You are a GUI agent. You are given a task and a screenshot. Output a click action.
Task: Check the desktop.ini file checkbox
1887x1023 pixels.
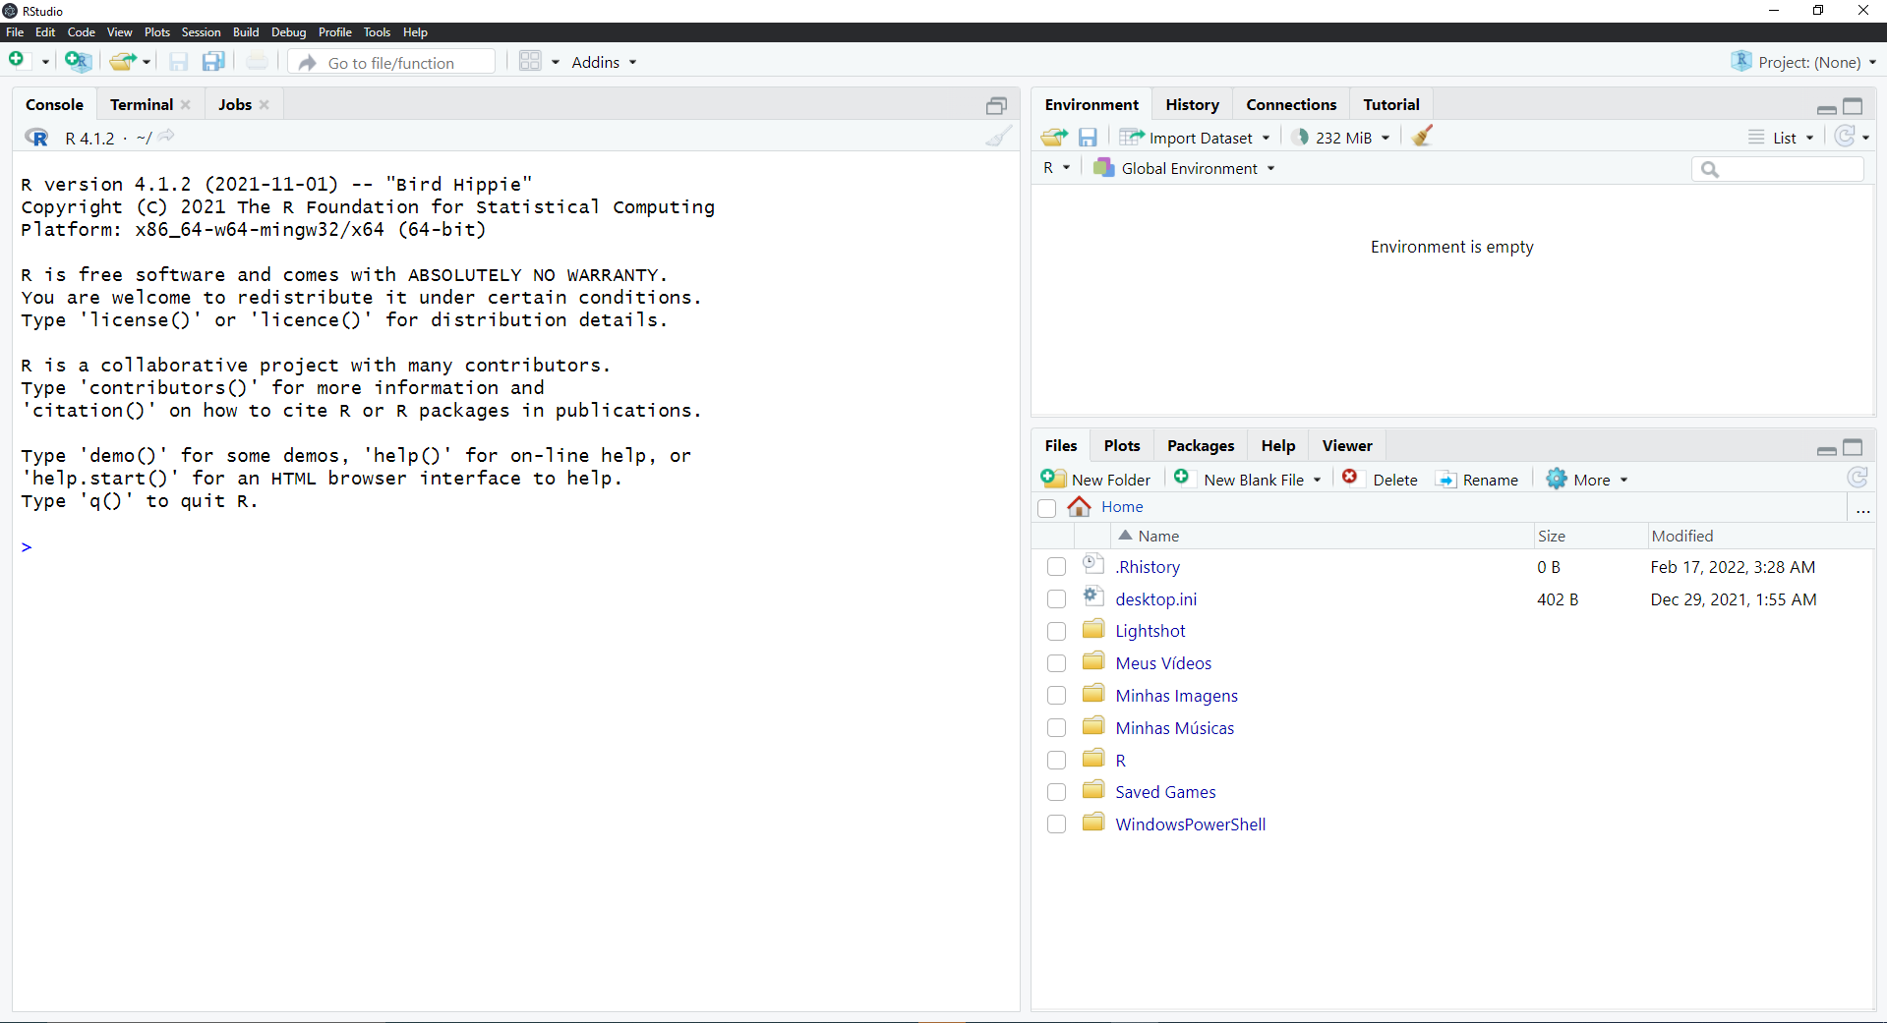point(1055,598)
